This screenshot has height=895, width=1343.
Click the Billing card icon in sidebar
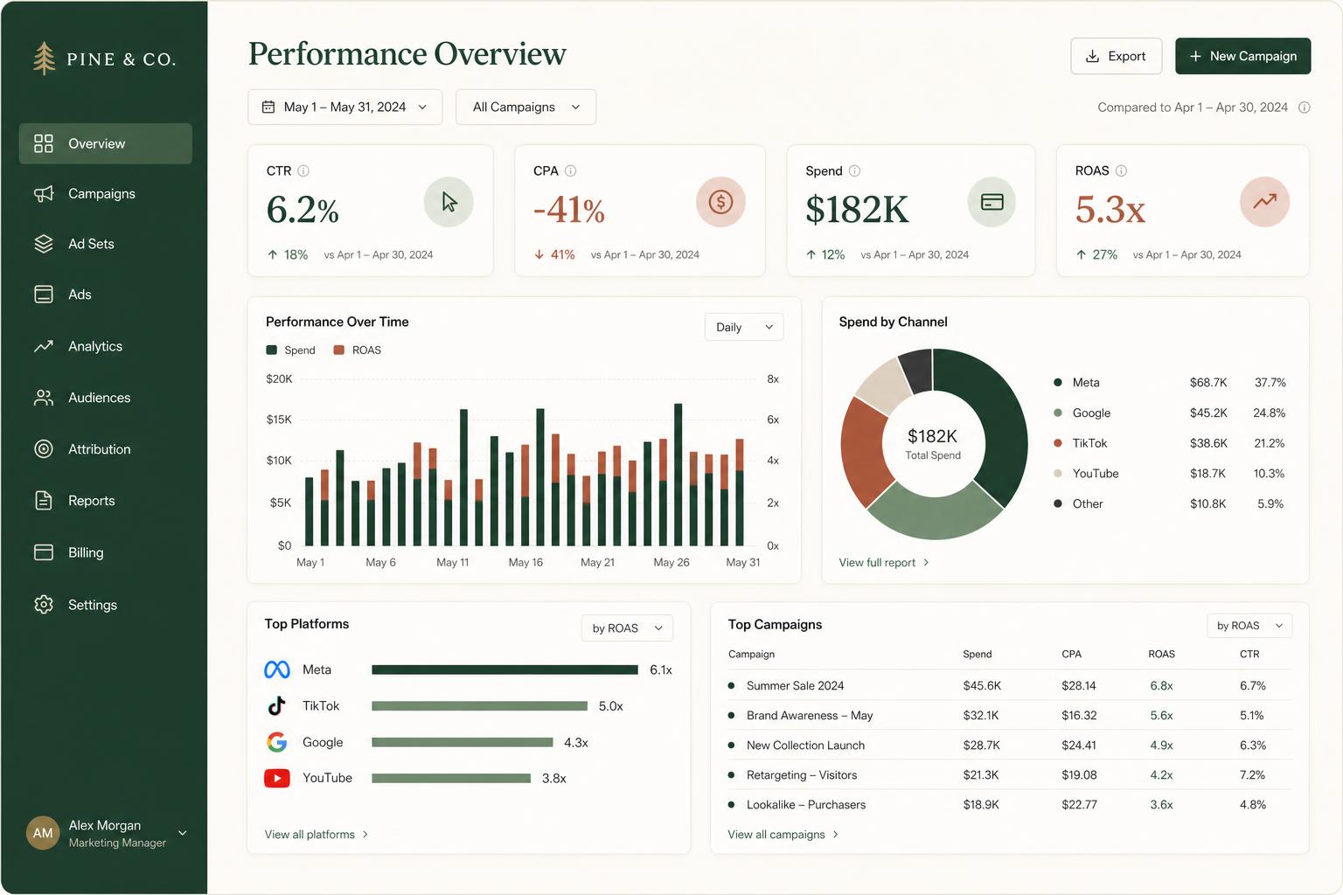tap(44, 552)
